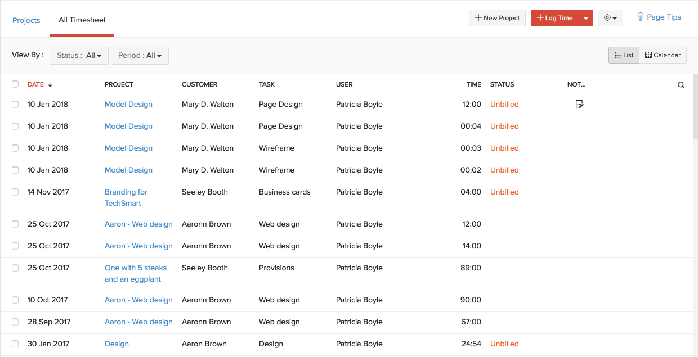
Task: Expand the Period filter dropdown
Action: point(140,56)
